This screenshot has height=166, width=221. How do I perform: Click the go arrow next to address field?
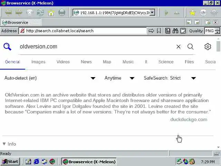(x=151, y=31)
